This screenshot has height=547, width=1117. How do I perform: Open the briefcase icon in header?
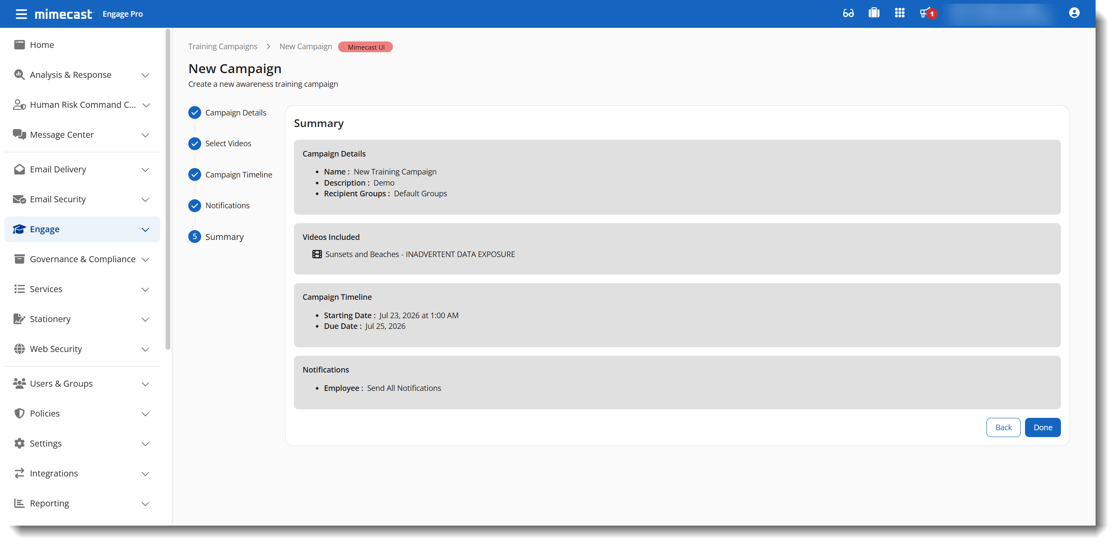(874, 13)
